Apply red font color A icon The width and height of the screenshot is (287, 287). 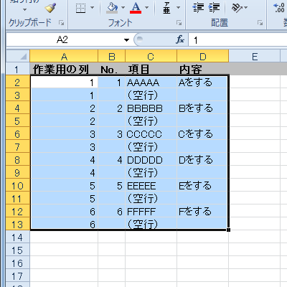tap(136, 8)
